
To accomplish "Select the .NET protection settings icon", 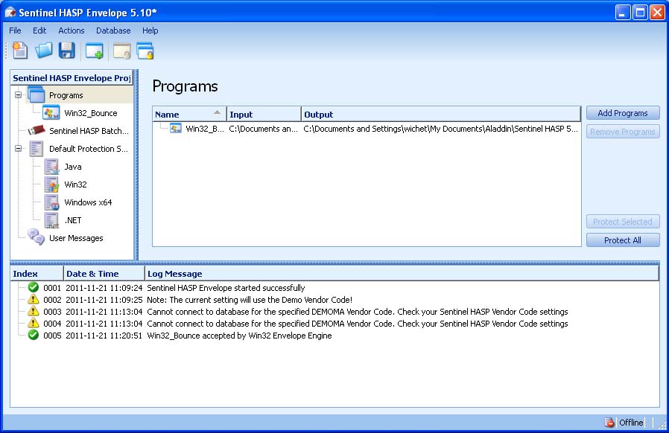I will pos(52,220).
